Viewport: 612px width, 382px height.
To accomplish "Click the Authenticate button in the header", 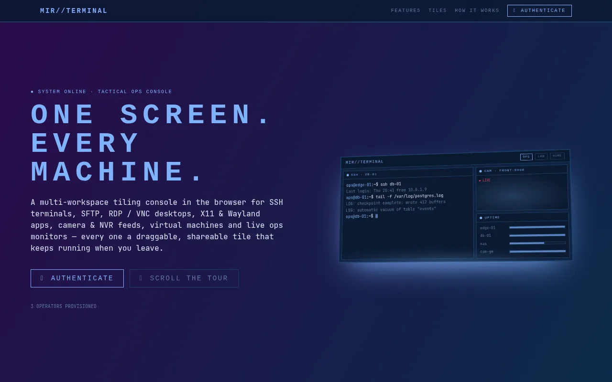I will (539, 11).
